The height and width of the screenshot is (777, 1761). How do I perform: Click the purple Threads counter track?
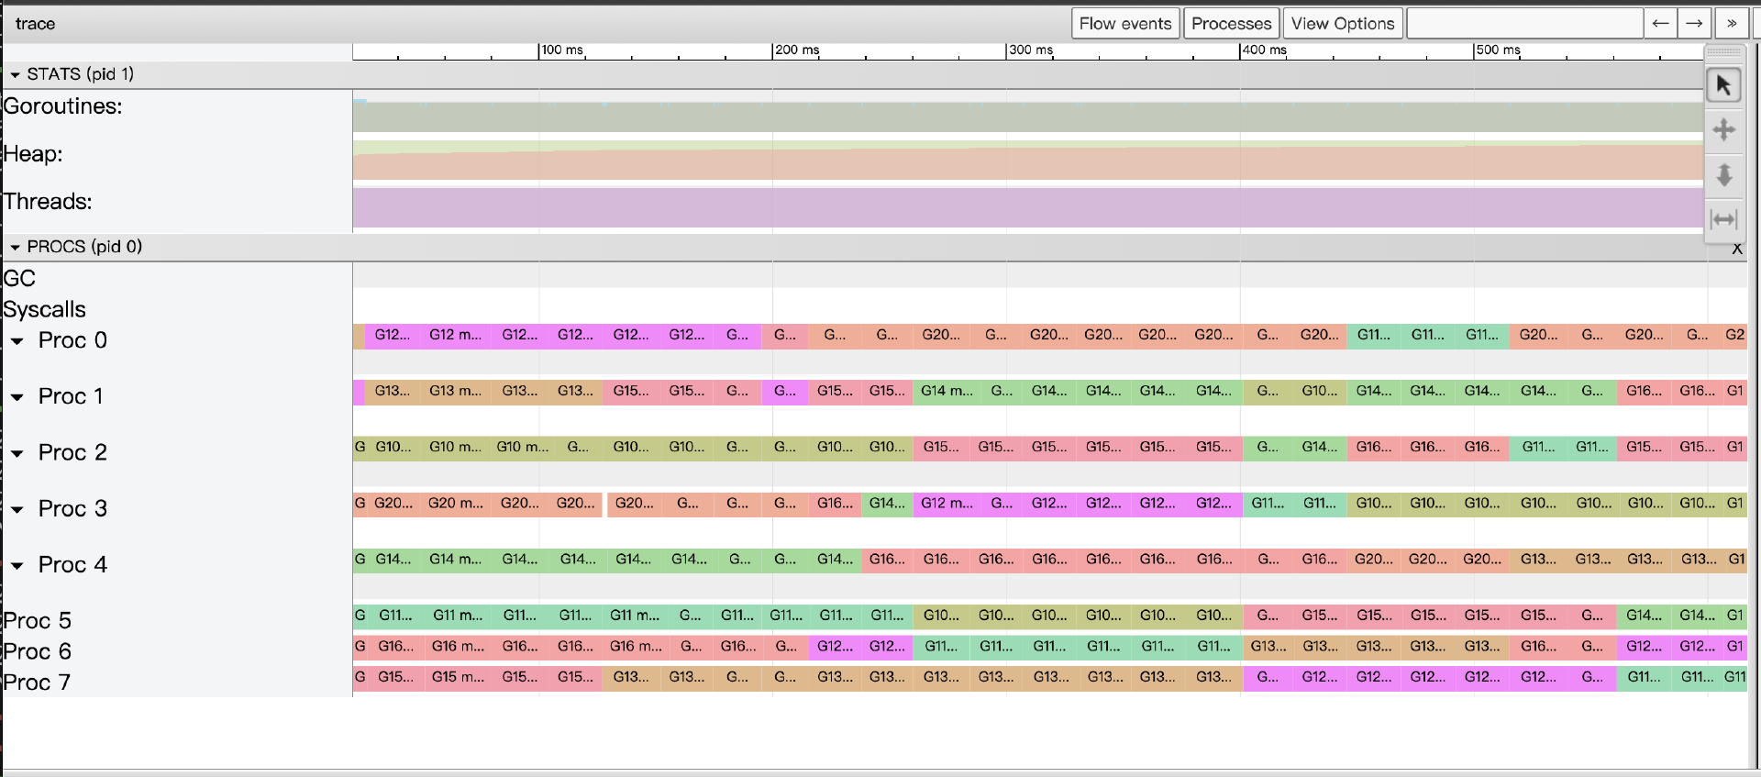coord(1027,207)
